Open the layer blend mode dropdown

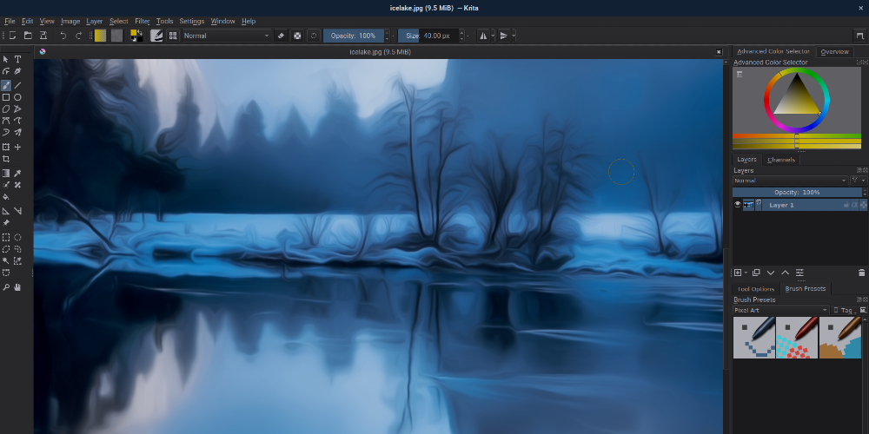789,181
